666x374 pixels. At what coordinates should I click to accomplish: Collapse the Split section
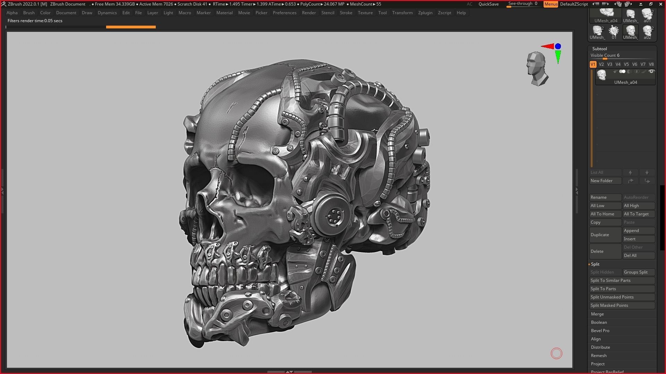pyautogui.click(x=595, y=264)
